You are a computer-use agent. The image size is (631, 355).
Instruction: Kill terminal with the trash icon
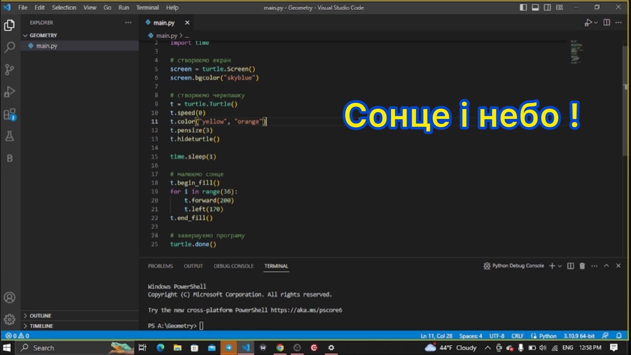[x=582, y=266]
